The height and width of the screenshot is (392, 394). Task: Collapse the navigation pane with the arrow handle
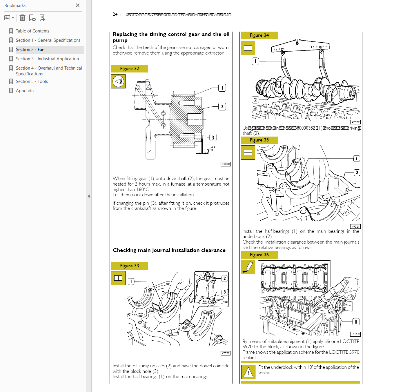[89, 196]
